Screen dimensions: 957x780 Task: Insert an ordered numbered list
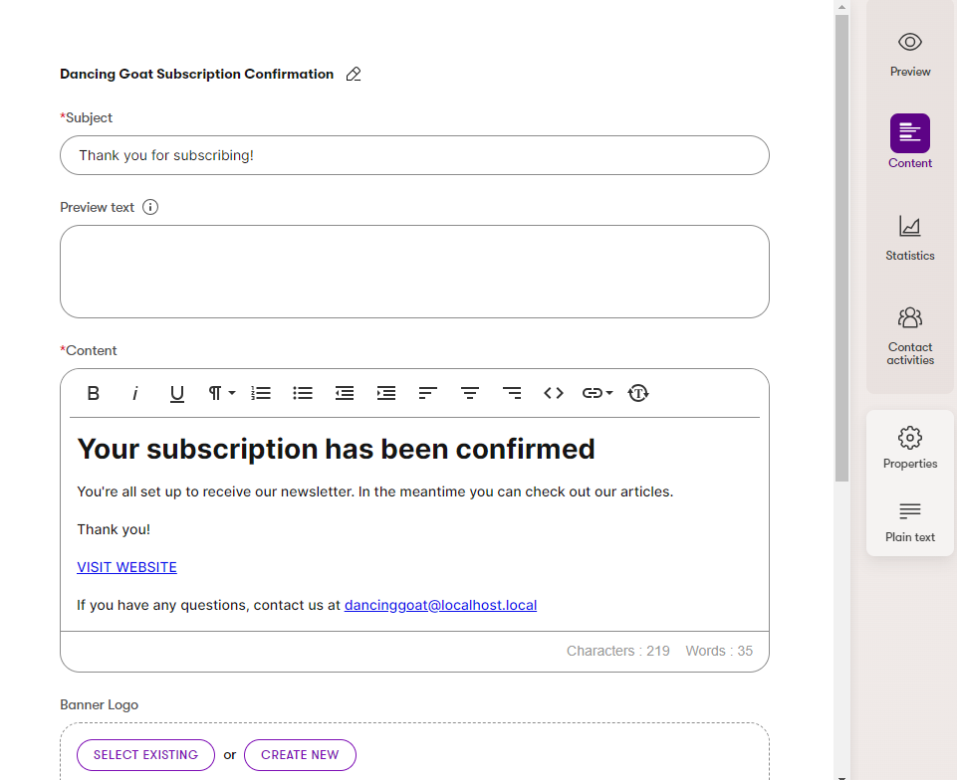tap(261, 393)
